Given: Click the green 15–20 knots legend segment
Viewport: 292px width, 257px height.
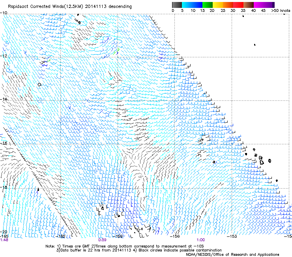Looking at the screenshot, I should tap(208, 5).
